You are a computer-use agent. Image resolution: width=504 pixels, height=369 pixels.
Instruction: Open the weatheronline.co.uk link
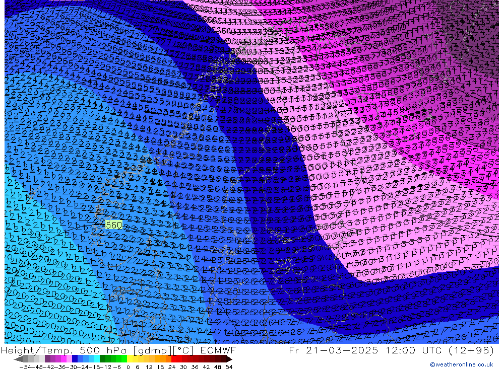pos(461,364)
